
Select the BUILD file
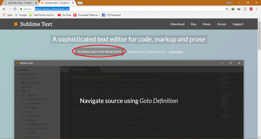[30, 112]
